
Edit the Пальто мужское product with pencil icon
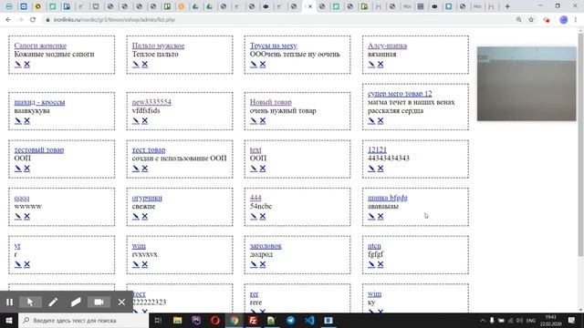point(136,65)
